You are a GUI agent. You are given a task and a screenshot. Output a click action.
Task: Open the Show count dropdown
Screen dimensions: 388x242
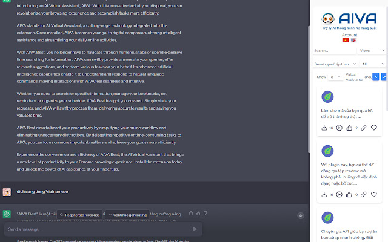[x=335, y=77]
